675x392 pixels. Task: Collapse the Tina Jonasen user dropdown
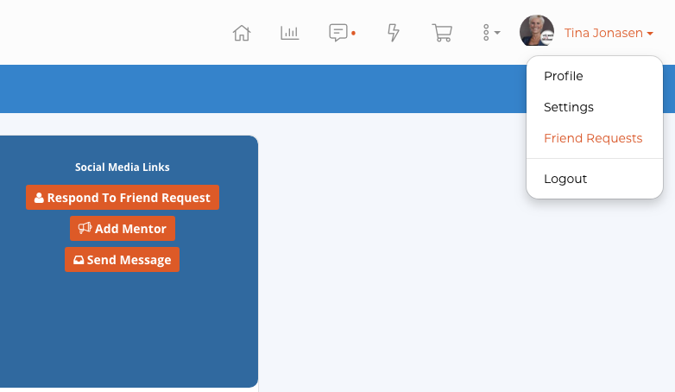(609, 33)
